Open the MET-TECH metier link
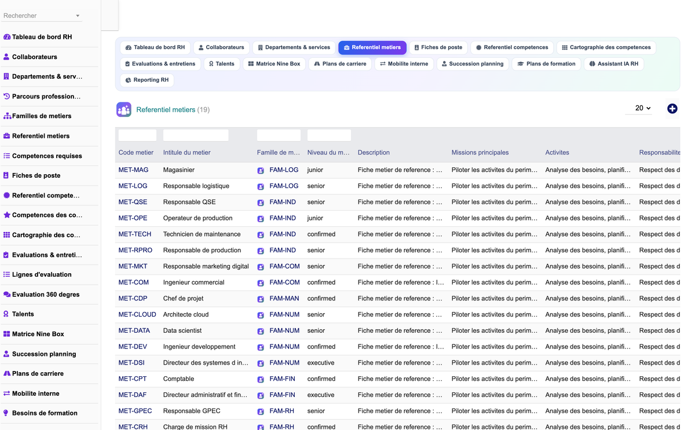Viewport: 695px width, 430px height. [x=135, y=234]
